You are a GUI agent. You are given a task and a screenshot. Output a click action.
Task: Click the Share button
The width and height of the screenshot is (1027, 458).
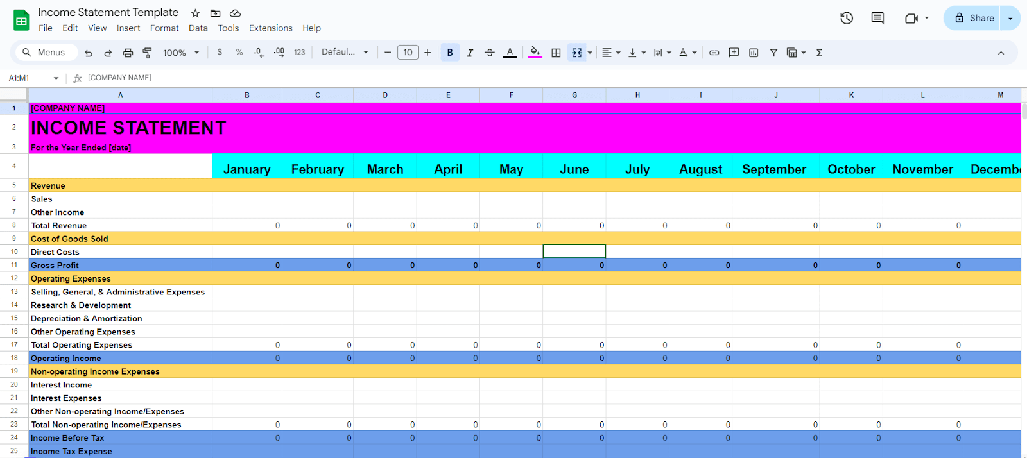click(x=974, y=18)
